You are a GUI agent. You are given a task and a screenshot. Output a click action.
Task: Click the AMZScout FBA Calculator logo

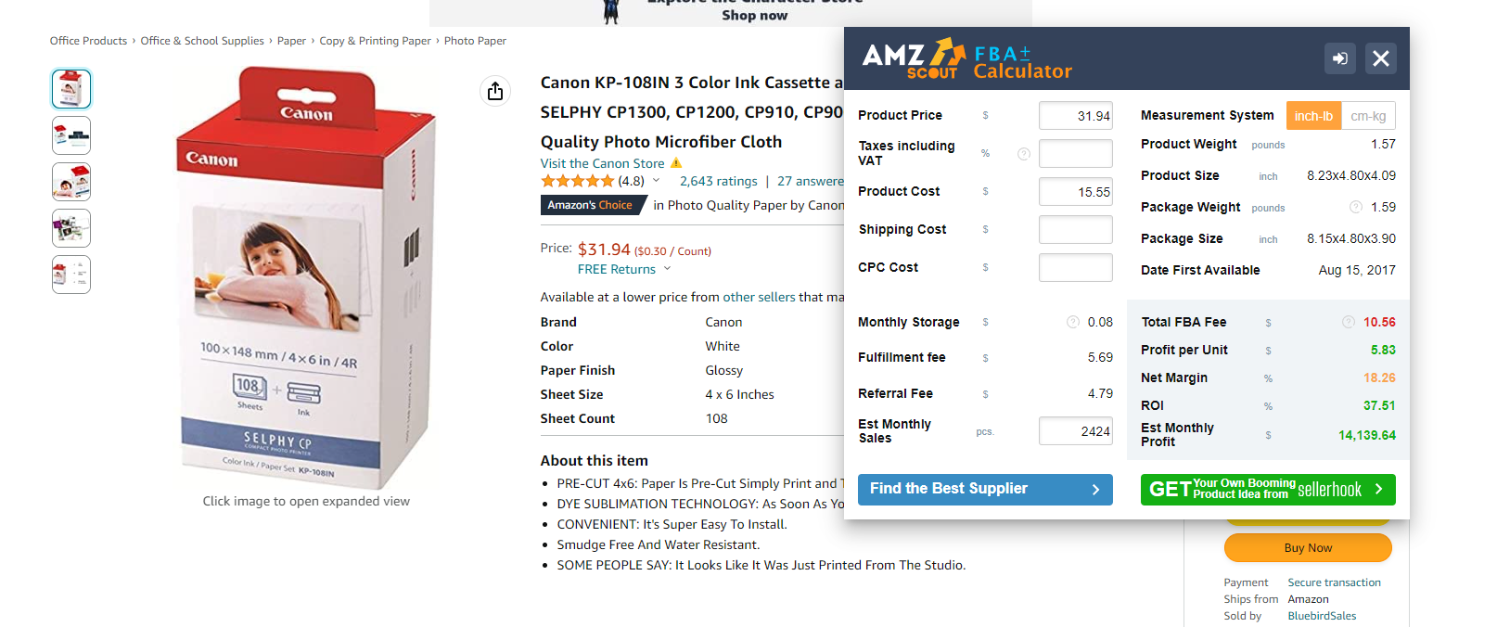click(x=966, y=58)
